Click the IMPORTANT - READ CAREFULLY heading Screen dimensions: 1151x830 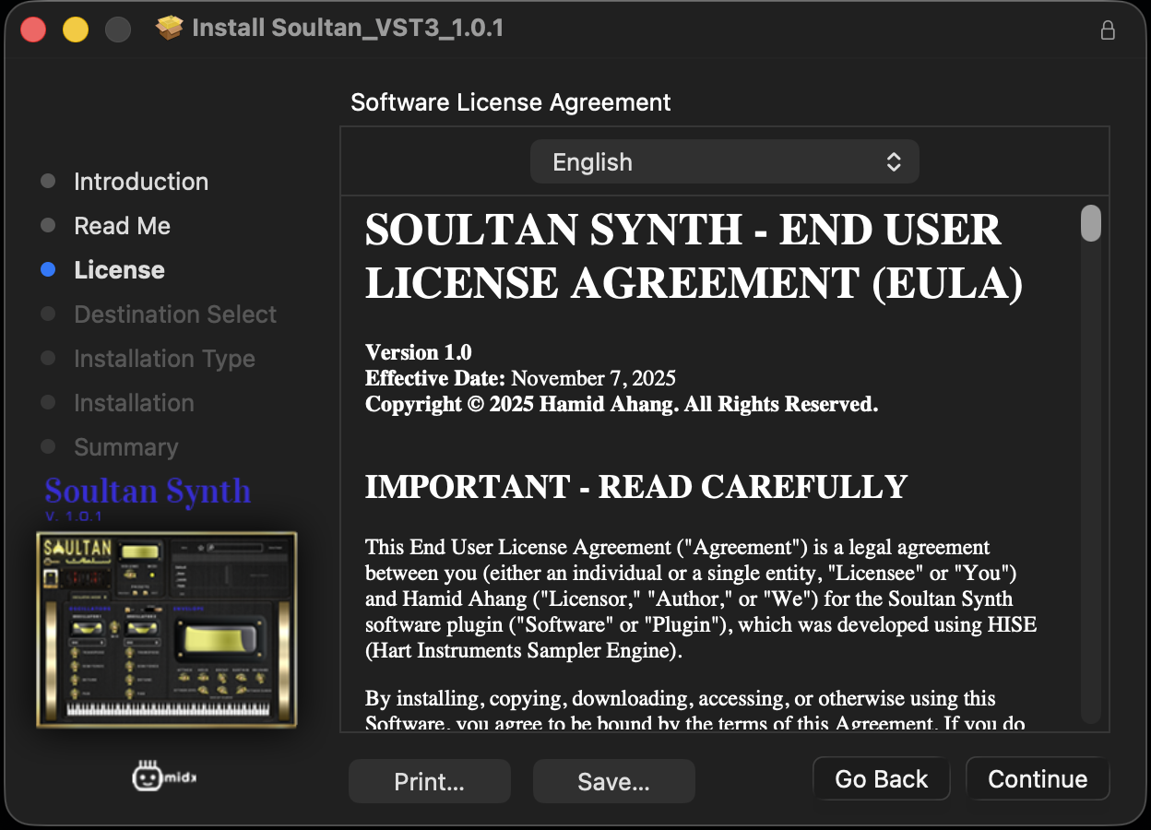(636, 487)
